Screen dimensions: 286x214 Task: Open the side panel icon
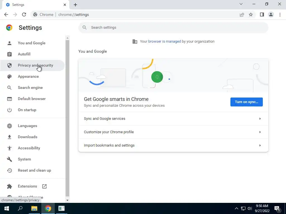click(262, 14)
